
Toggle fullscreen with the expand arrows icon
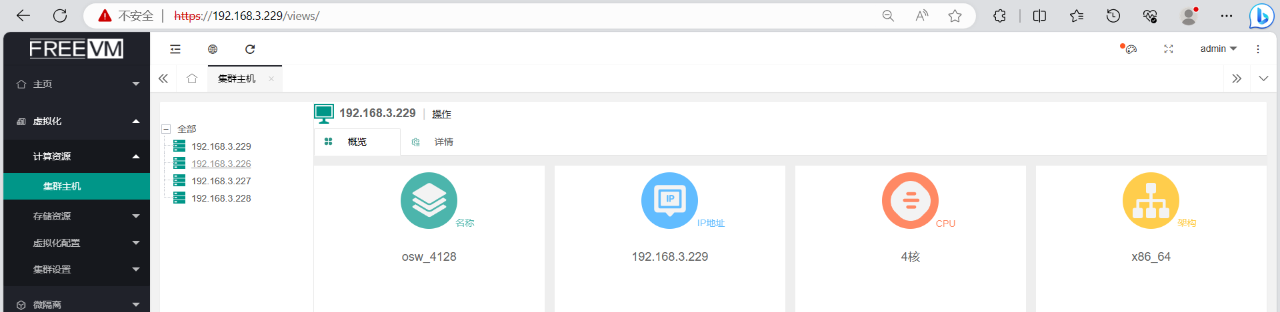coord(1169,49)
